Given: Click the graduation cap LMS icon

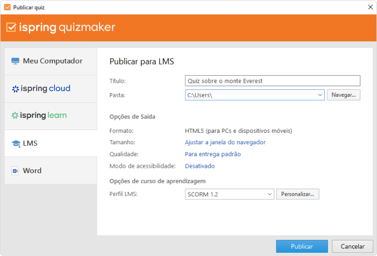Looking at the screenshot, I should 16,144.
